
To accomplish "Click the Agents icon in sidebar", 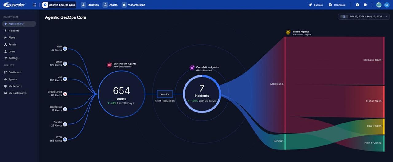I will tap(6, 79).
